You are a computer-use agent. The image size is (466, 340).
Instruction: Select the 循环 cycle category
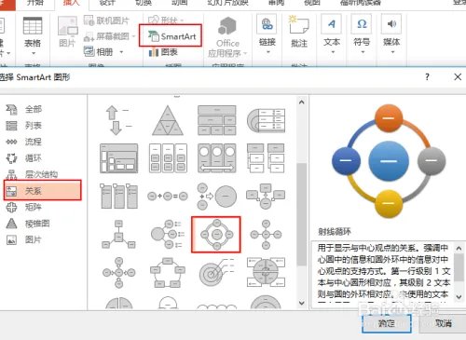point(24,158)
